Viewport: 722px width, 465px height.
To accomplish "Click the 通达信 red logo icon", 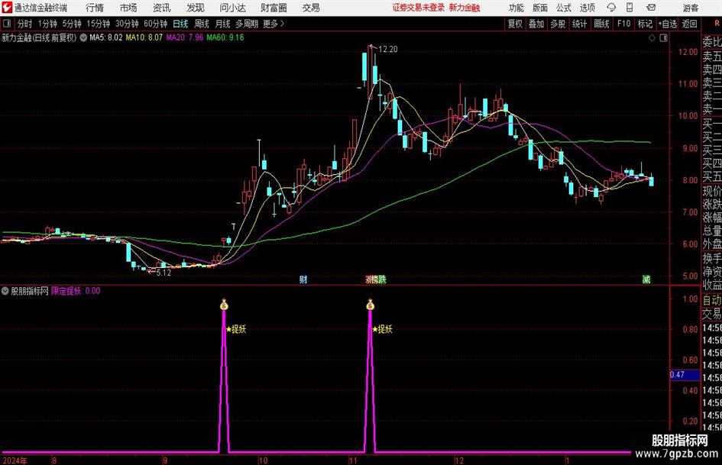I will (7, 8).
